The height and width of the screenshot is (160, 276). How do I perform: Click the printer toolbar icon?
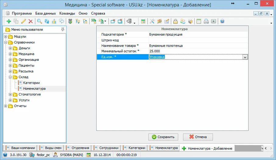coord(206,22)
